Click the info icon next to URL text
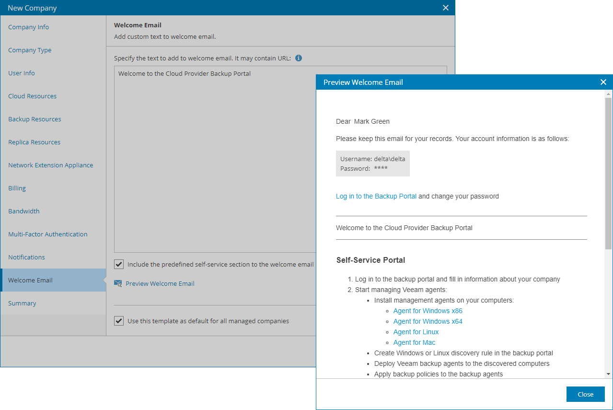This screenshot has width=613, height=410. point(299,58)
